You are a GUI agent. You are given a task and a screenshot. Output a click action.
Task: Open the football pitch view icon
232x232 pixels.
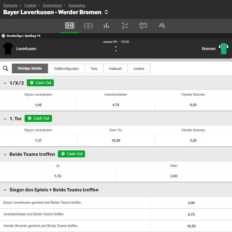[x=88, y=26]
